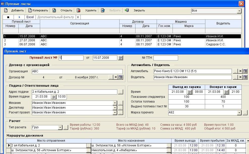
Task: Click the Путевые листы window title icon
Action: click(3, 4)
